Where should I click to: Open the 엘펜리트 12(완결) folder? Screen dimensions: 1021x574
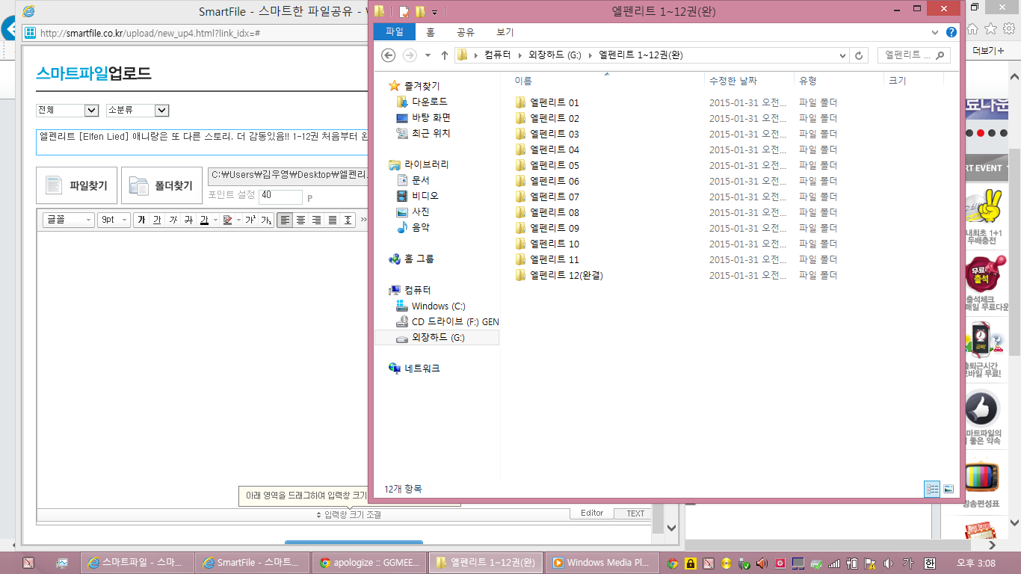tap(566, 275)
